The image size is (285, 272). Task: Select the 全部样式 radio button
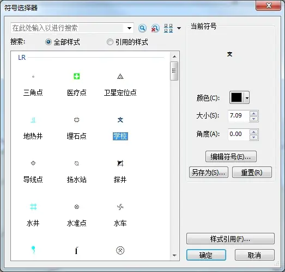pos(48,42)
